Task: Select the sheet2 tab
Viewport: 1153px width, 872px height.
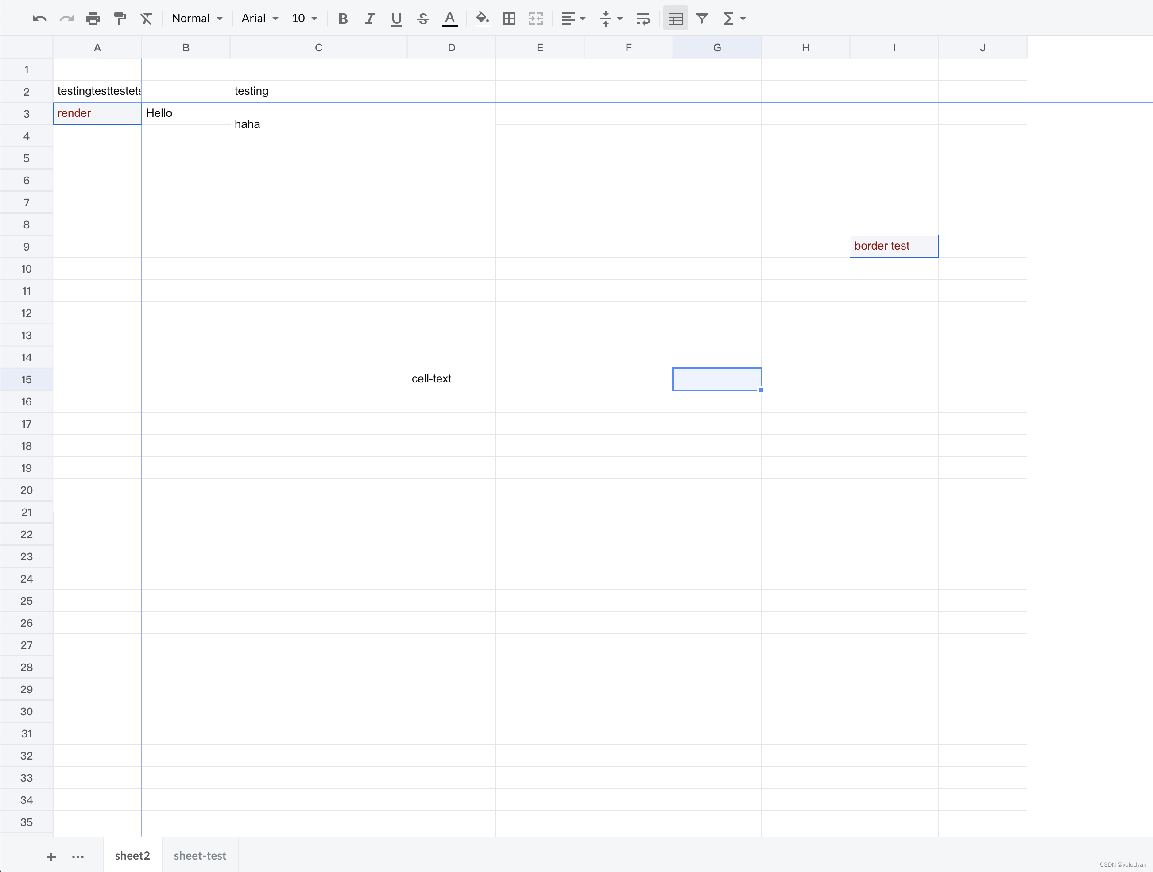Action: pyautogui.click(x=131, y=855)
